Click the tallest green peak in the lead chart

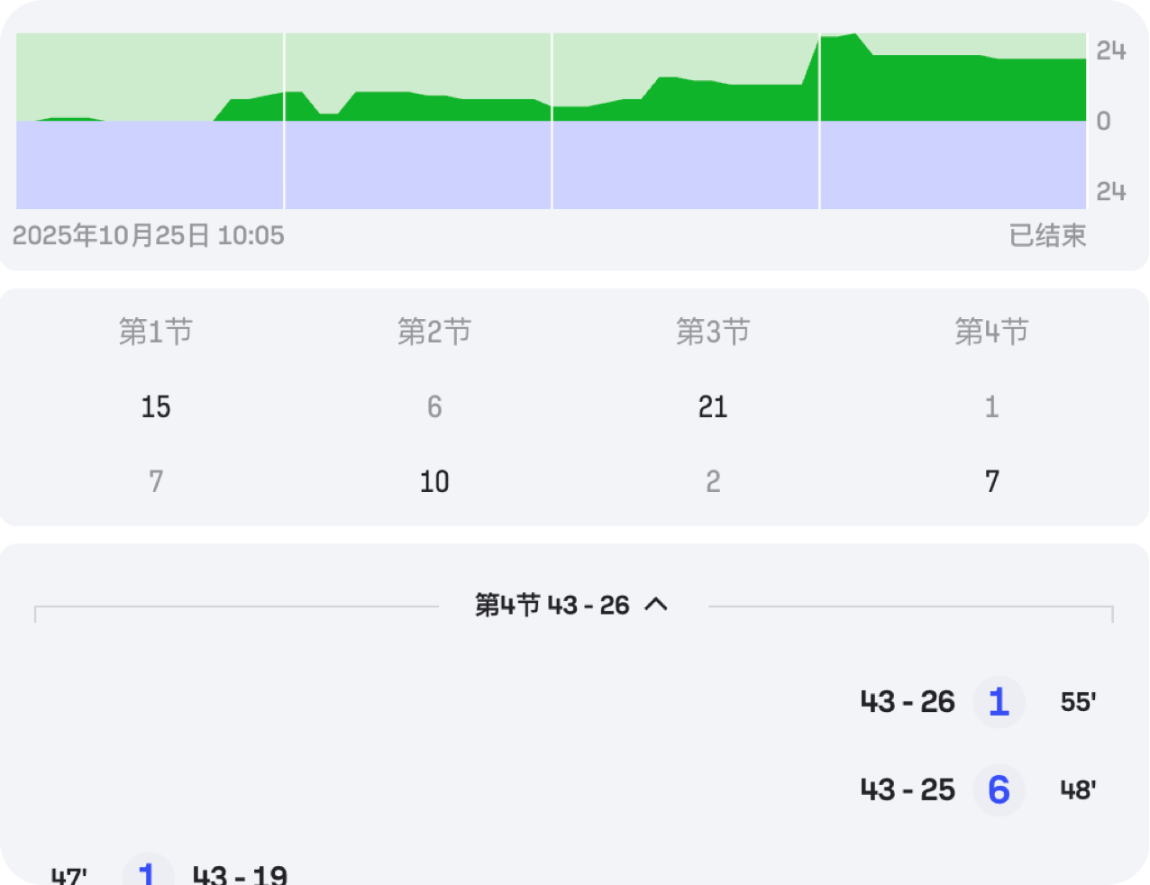[852, 54]
